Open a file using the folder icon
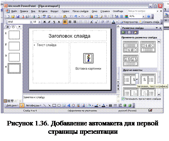The height and width of the screenshot is (141, 169). tap(13, 16)
